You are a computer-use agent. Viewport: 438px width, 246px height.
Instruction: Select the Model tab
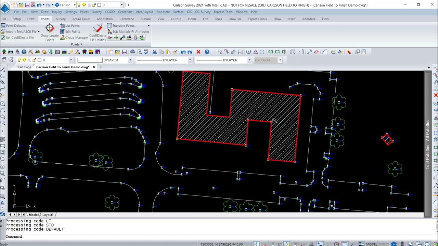pos(34,215)
